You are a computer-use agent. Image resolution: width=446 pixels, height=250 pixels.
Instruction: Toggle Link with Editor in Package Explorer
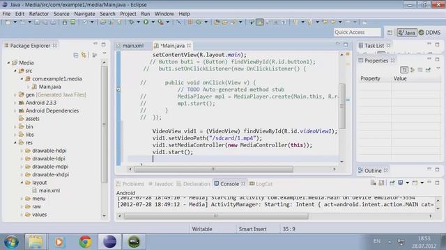point(84,55)
